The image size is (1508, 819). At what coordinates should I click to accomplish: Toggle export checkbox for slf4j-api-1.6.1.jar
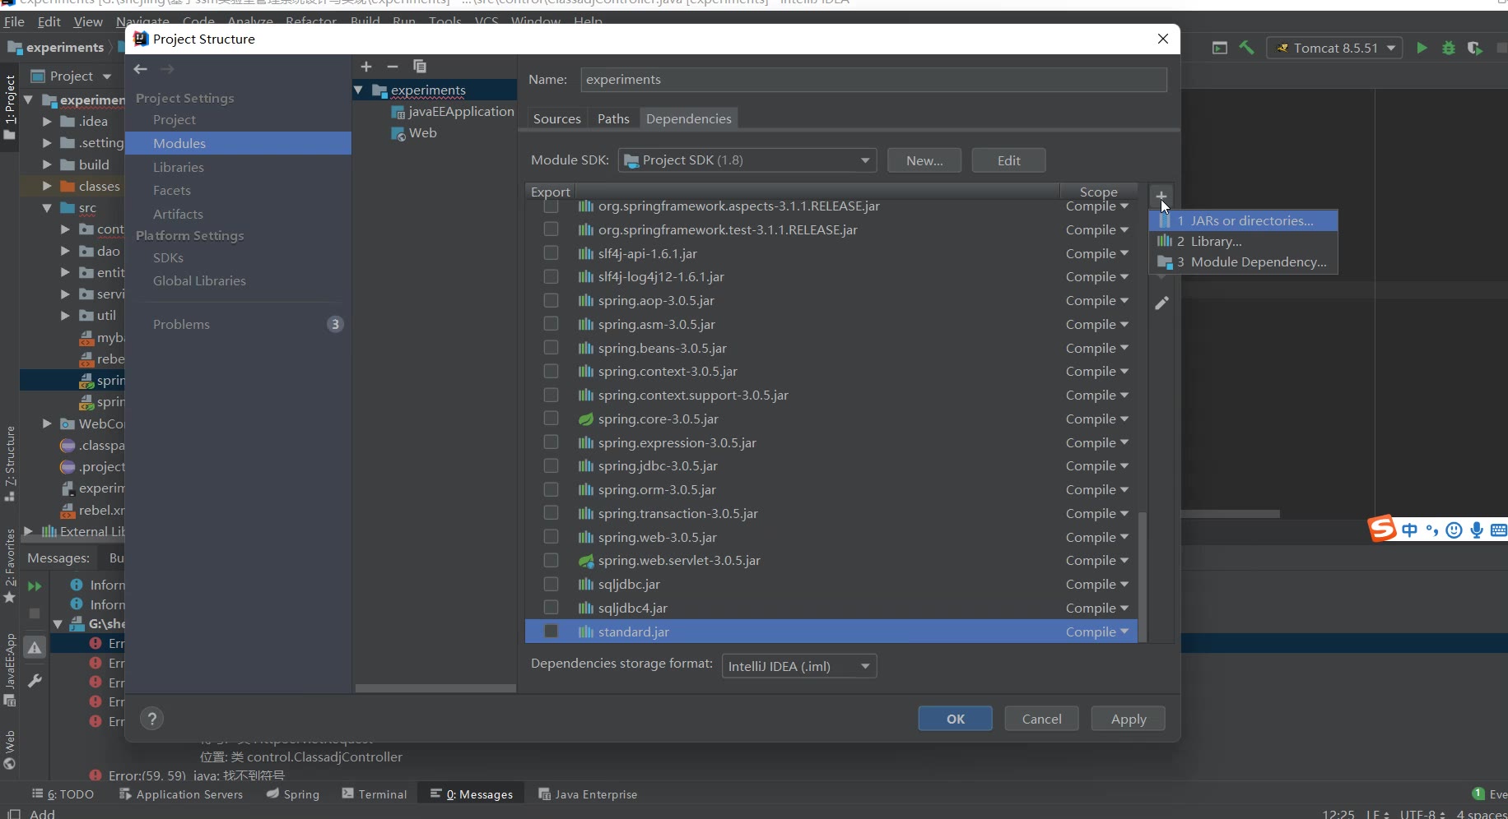552,253
